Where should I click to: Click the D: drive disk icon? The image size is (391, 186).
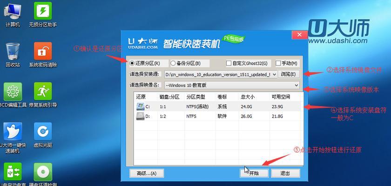[140, 116]
